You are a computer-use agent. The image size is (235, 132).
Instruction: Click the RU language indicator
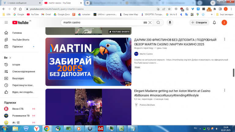pos(195,128)
